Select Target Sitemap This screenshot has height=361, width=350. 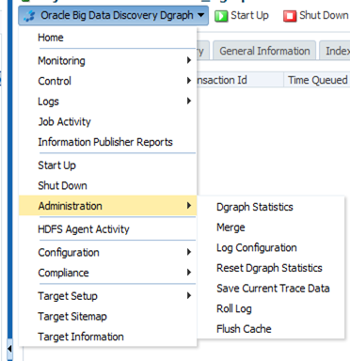click(x=107, y=316)
